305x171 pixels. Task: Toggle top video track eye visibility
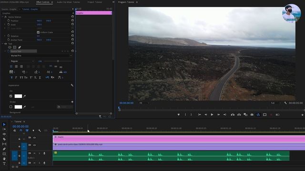pyautogui.click(x=34, y=138)
